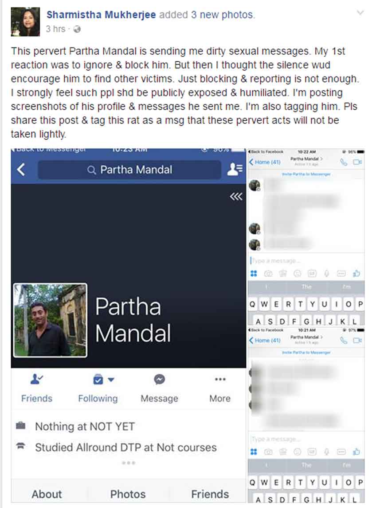The height and width of the screenshot is (508, 372).
Task: Open Sharmistha Mukherjee's profile link
Action: (101, 15)
